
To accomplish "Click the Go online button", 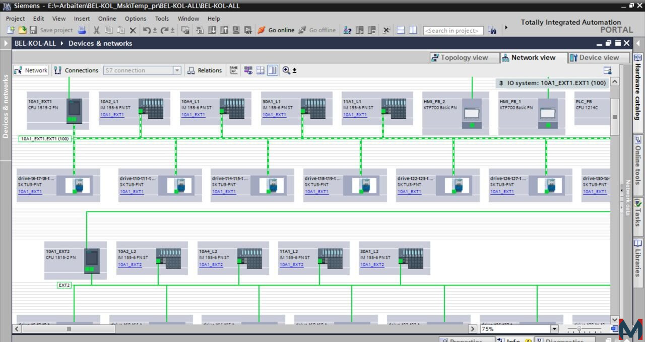I will [x=276, y=30].
